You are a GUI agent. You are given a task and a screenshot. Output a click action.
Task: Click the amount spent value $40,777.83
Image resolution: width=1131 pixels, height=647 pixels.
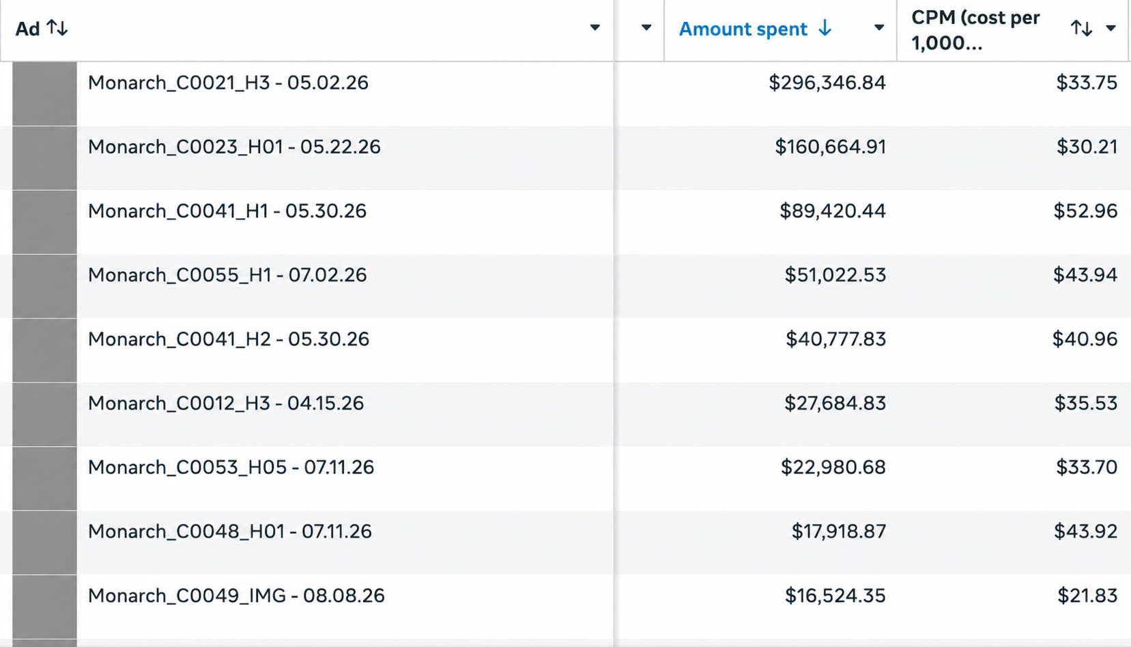click(x=835, y=340)
